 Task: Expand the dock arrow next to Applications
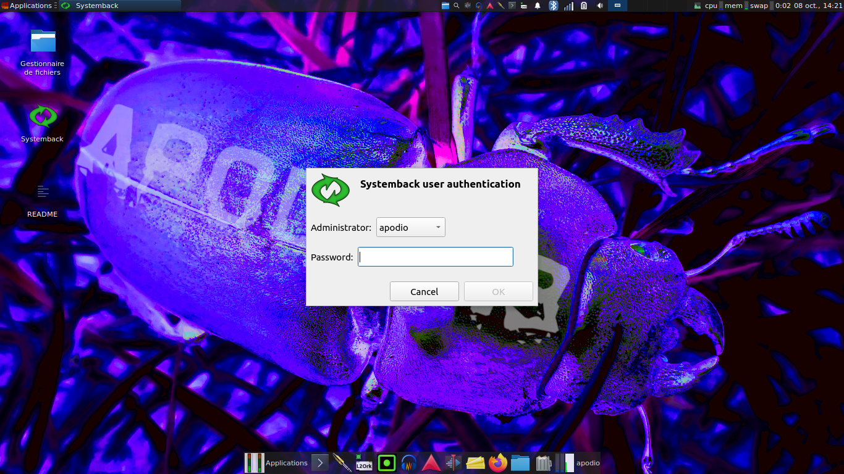point(319,462)
